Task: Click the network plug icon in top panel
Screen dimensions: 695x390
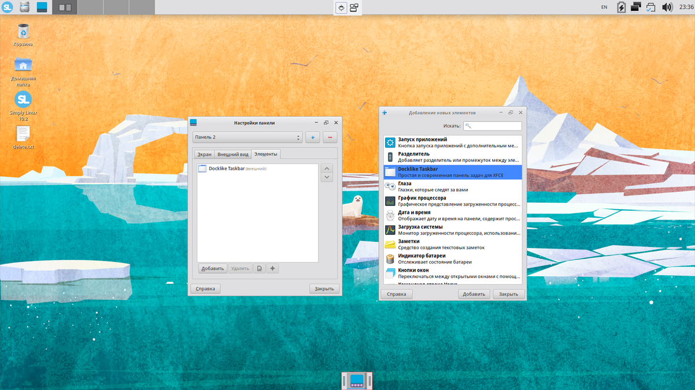Action: tap(341, 8)
